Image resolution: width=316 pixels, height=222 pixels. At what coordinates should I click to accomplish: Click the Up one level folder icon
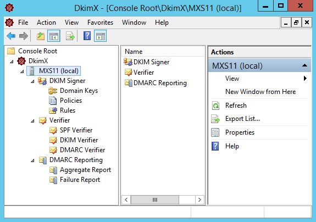coord(41,36)
